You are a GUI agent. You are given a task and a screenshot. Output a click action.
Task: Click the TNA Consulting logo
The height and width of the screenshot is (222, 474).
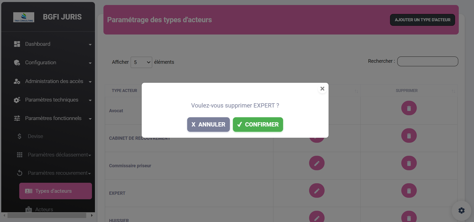24,17
